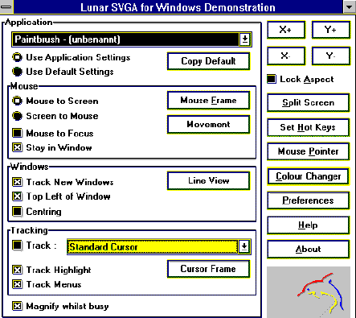Decrease Y magnification with Y-
Screen dimensions: 356x318
pos(331,56)
